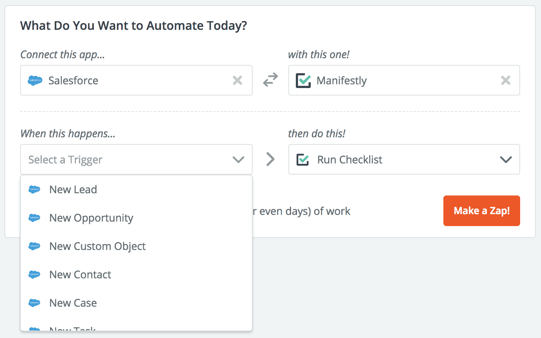The height and width of the screenshot is (338, 541).
Task: Click Salesforce icon beside New Custom Object
Action: click(34, 246)
